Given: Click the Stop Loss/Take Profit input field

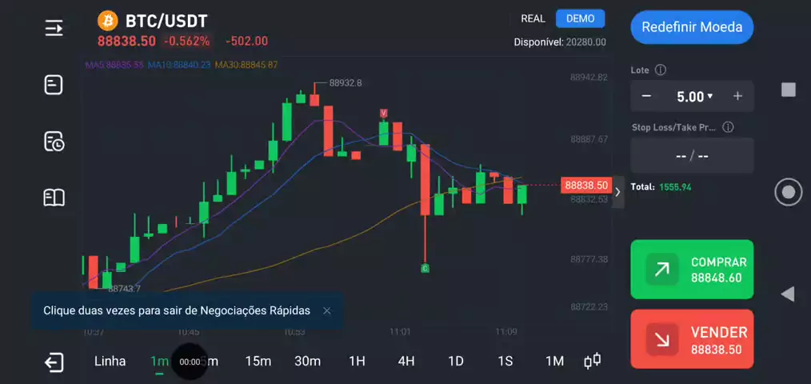Looking at the screenshot, I should 692,156.
